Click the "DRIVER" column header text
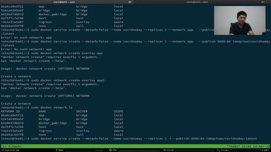271x152 pixels. click(x=82, y=111)
